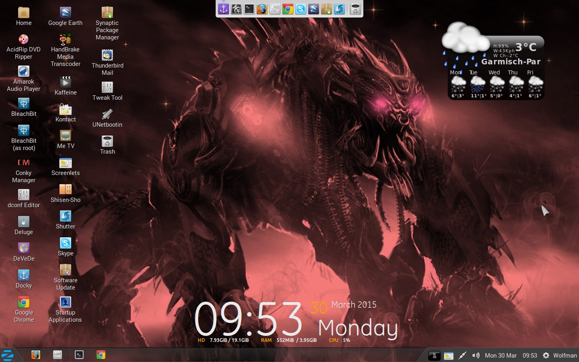Screen dimensions: 579x362
Task: Open Trash can in the top dock
Action: pos(355,8)
